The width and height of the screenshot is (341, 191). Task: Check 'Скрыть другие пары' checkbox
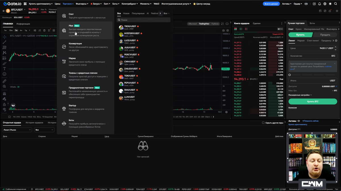point(263,123)
